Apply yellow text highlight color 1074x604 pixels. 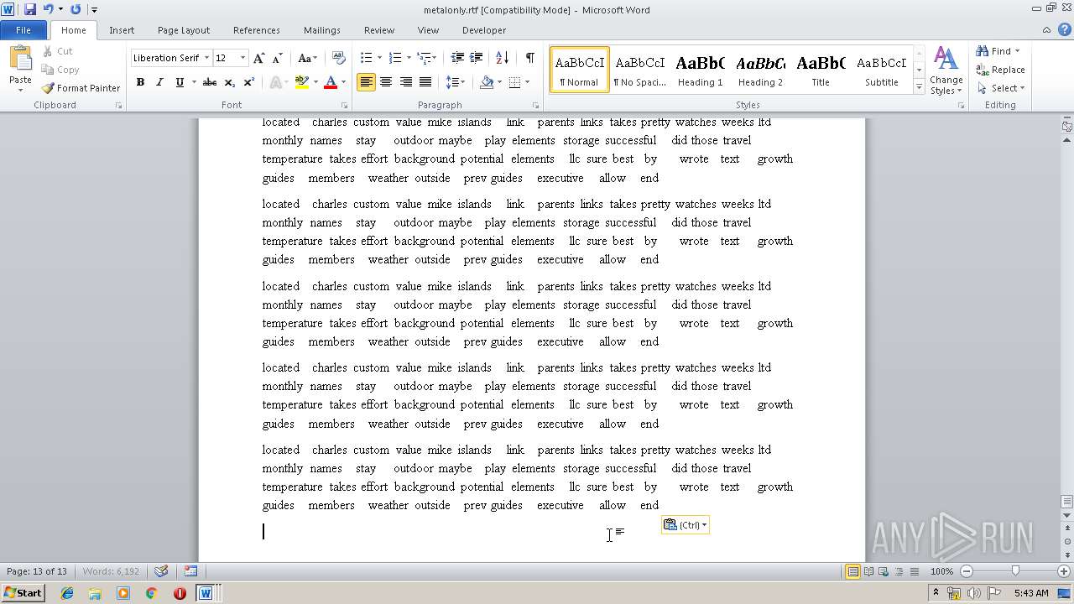301,82
